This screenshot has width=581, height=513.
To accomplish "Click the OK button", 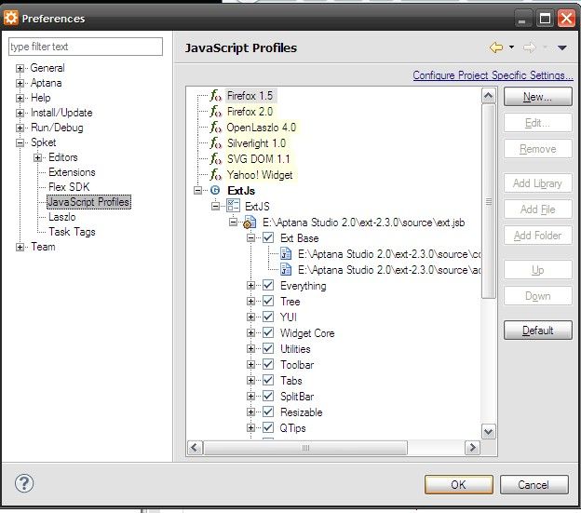I will (x=459, y=485).
